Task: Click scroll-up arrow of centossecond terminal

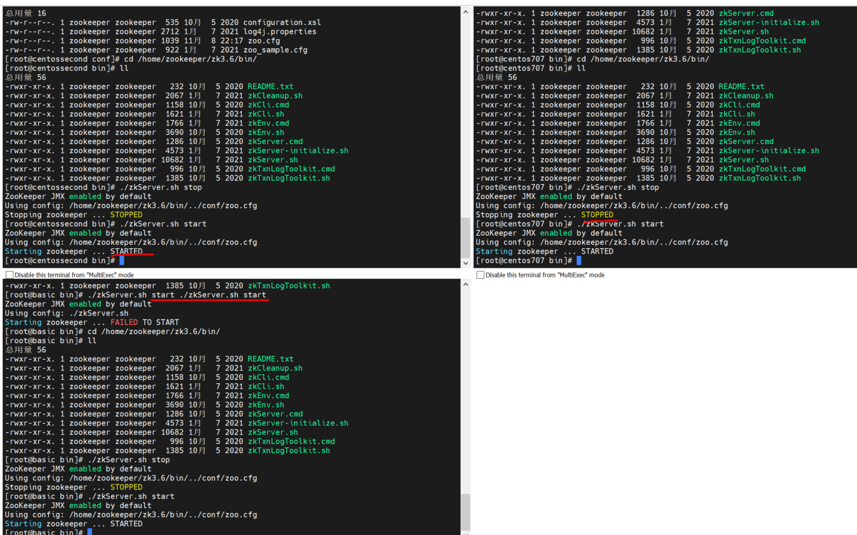Action: coord(465,12)
